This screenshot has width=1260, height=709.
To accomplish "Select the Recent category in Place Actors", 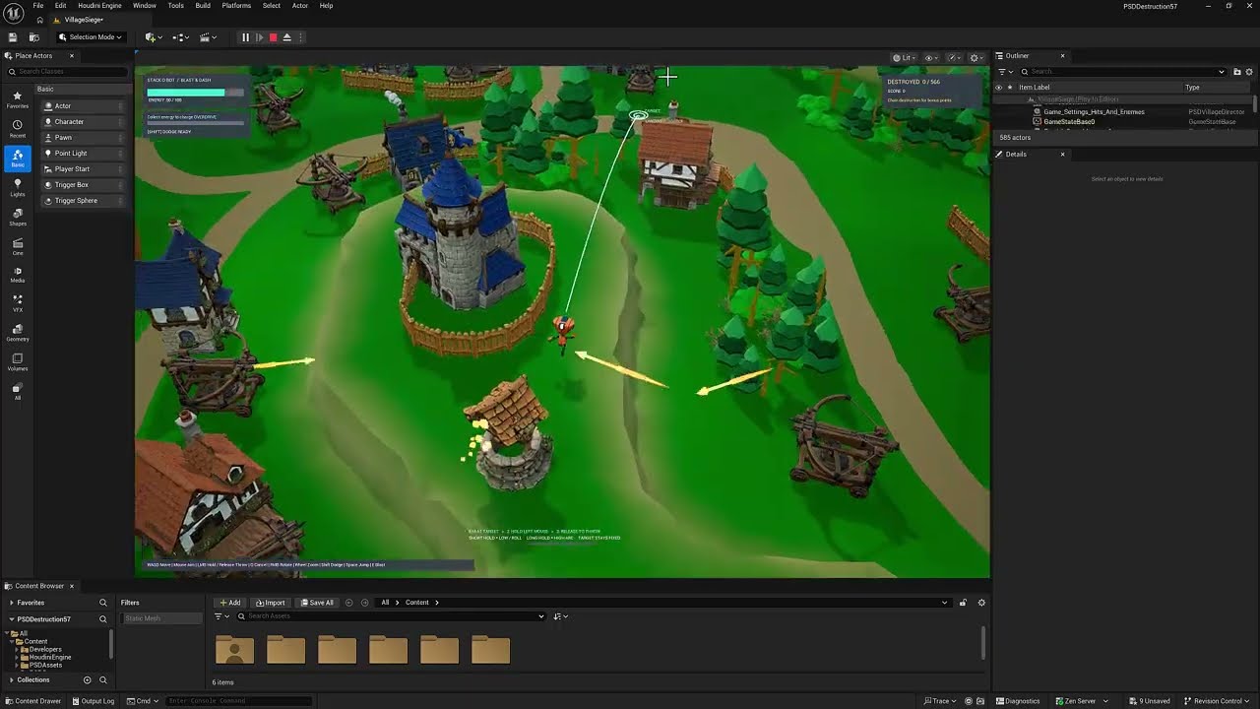I will click(18, 129).
